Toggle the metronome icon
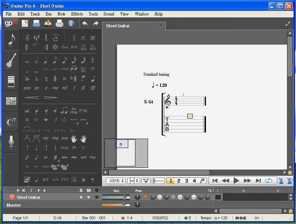Screen dimensions: 296x224 281,181
